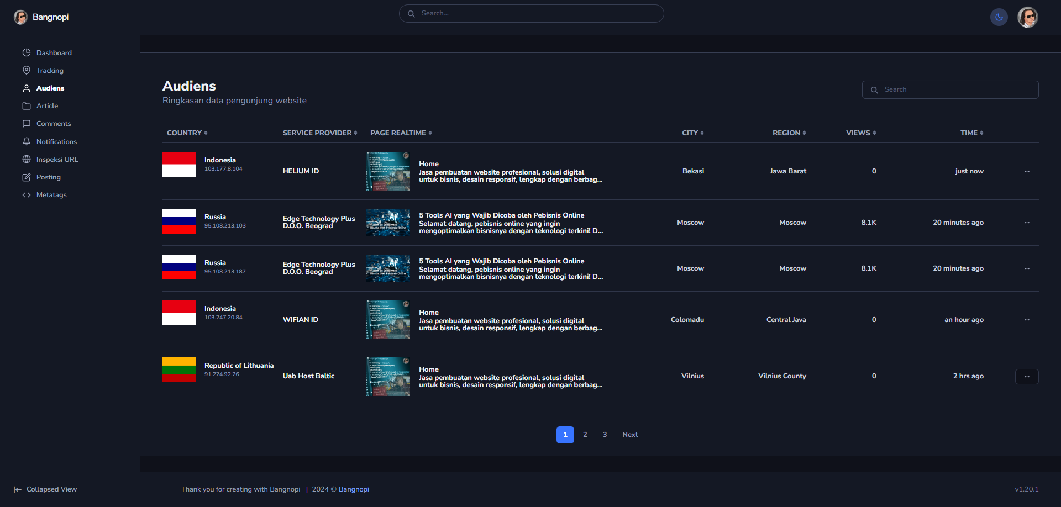Click the Audiens table search field
The height and width of the screenshot is (507, 1061).
coord(950,89)
